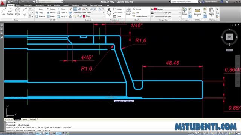
Task: Expand the Properties panel
Action: (x=165, y=20)
